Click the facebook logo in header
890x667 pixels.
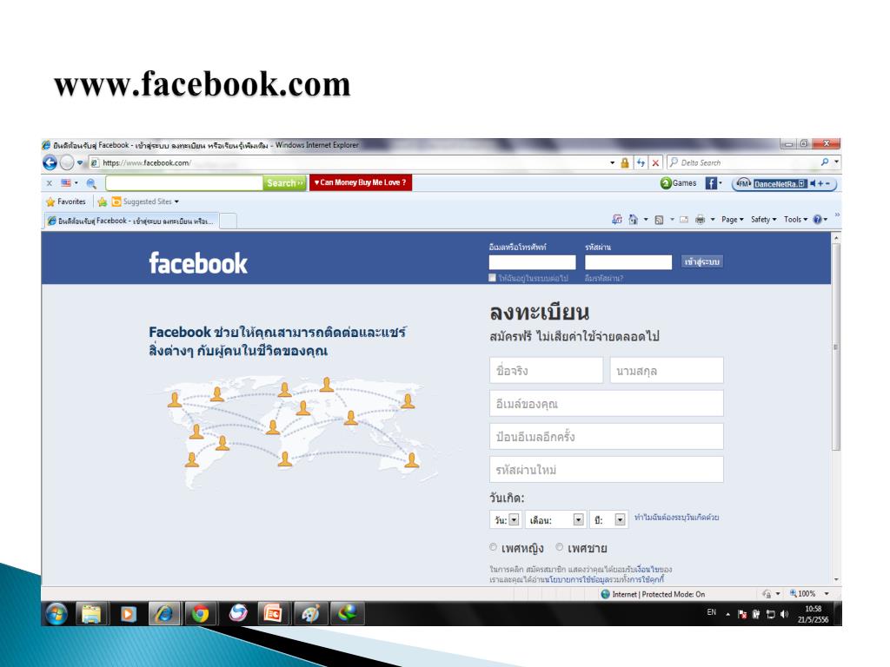coord(198,264)
